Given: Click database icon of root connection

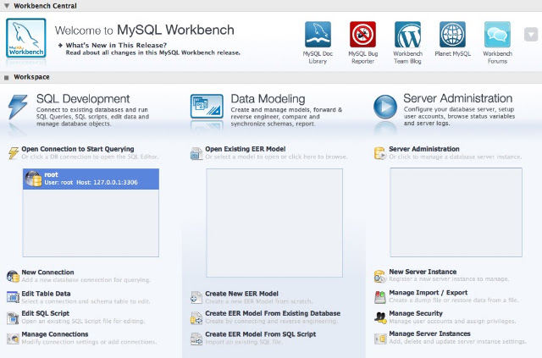Looking at the screenshot, I should pyautogui.click(x=34, y=179).
